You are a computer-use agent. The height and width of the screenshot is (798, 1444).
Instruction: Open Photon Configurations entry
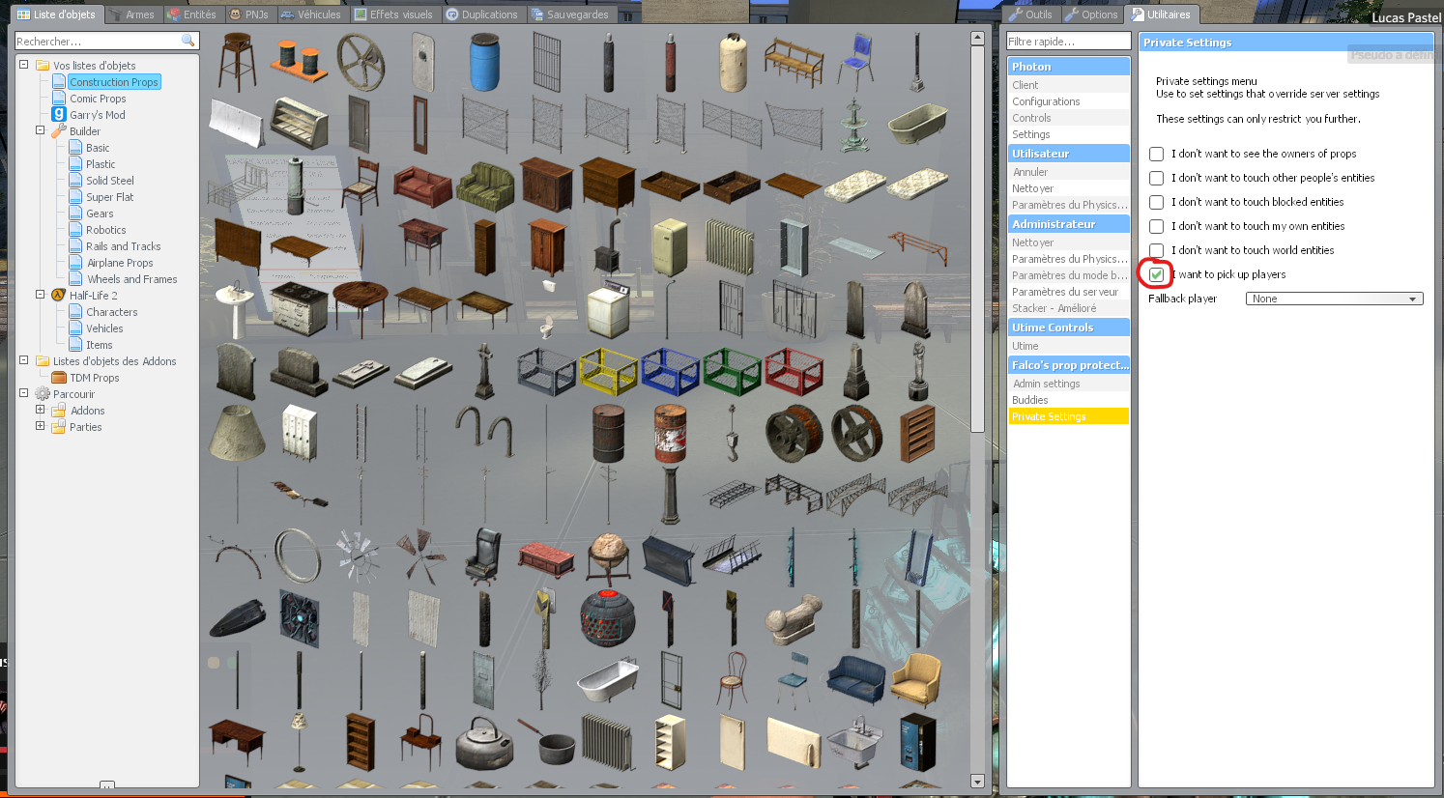[x=1068, y=101]
